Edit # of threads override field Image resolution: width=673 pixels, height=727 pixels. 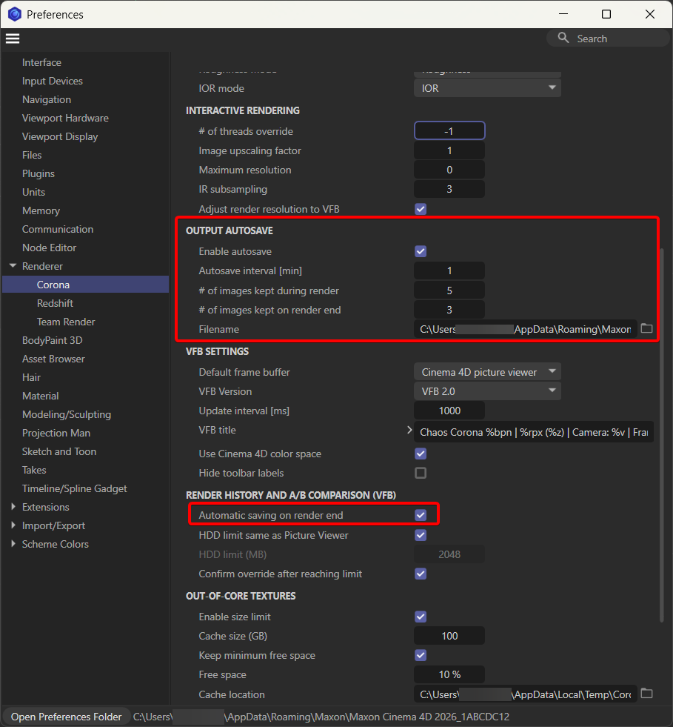(449, 130)
